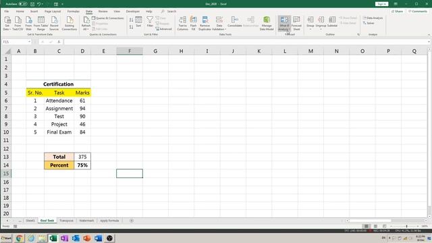Select the Total value cell 375
This screenshot has width=432, height=243.
(82, 157)
